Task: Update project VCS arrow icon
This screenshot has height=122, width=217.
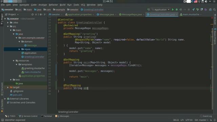Action: point(194,9)
